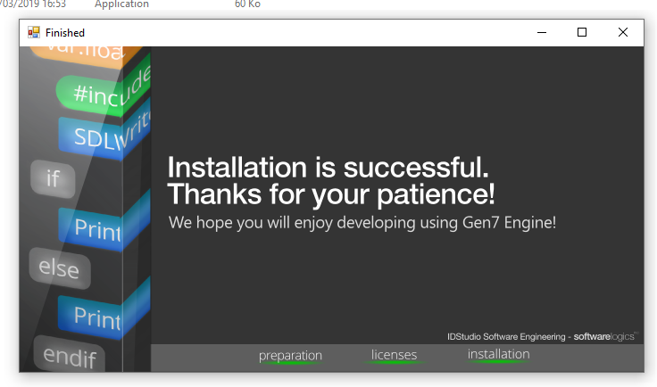Click the '60 Ko' file size text
Viewport: 657px width, 387px height.
247,4
